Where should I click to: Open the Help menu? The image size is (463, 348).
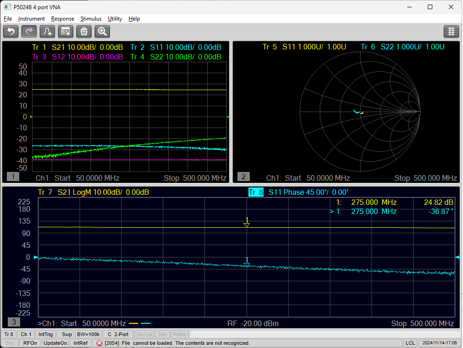click(x=134, y=19)
